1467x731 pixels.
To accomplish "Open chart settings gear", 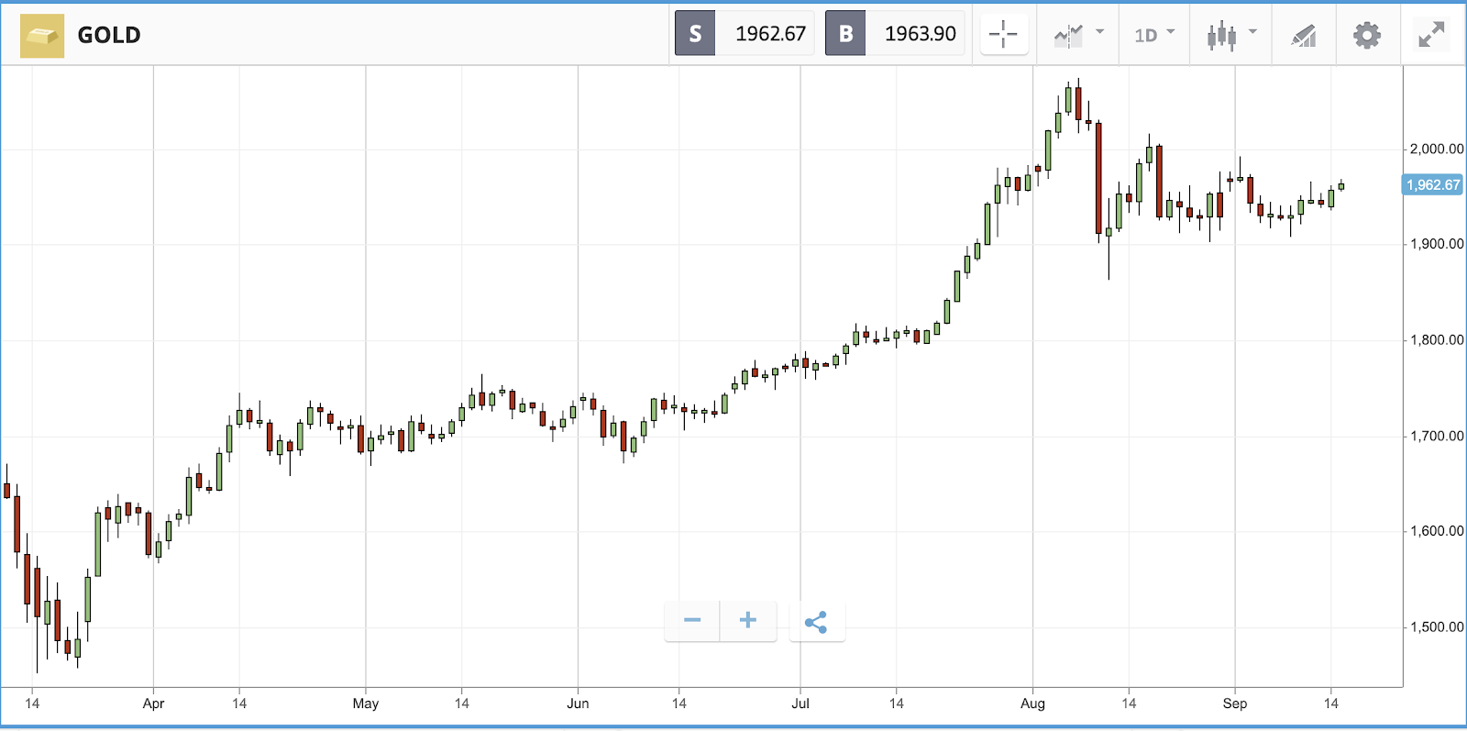I will click(1367, 36).
